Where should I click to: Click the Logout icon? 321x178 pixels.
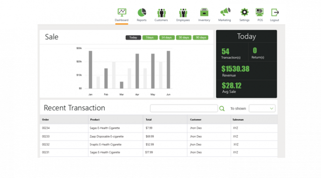point(275,12)
